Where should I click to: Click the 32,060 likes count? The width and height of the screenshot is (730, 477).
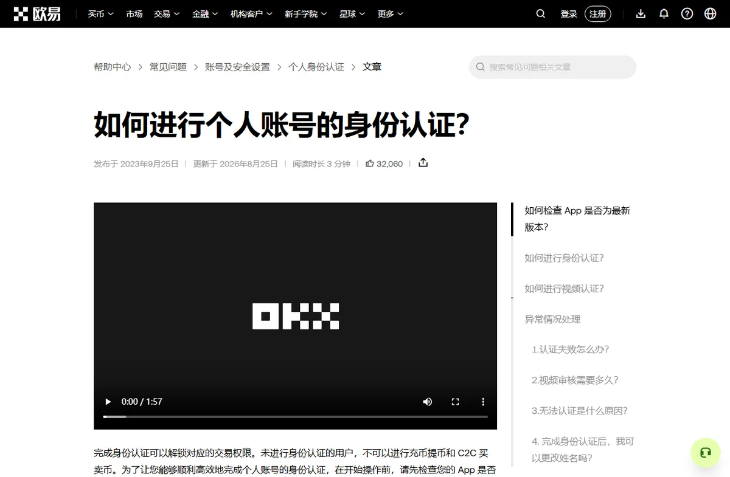389,163
